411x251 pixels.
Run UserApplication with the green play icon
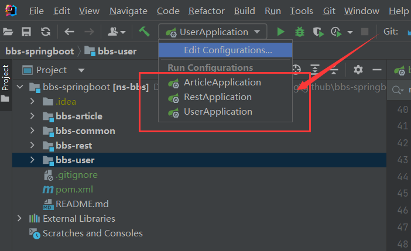[281, 32]
